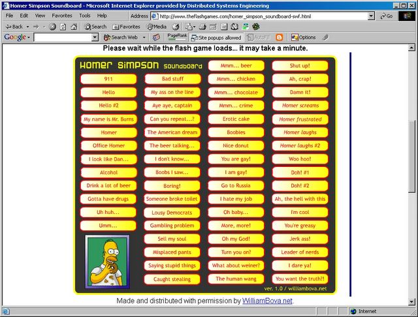The height and width of the screenshot is (317, 418).
Task: Play the 'Aye aye, captain' button
Action: pyautogui.click(x=172, y=106)
